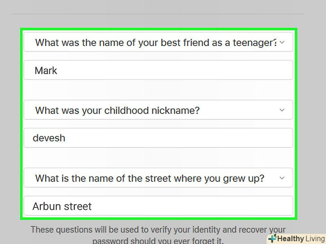
Task: Select the question text about your teenage best friend
Action: (x=156, y=43)
